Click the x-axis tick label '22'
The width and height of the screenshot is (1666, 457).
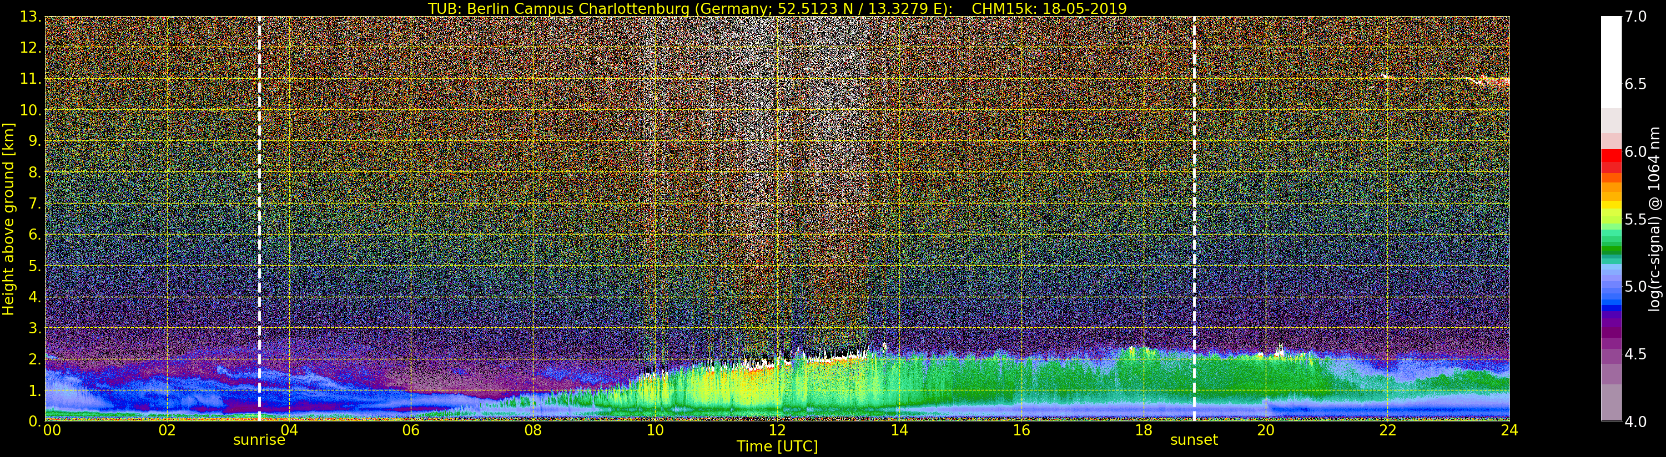1388,430
